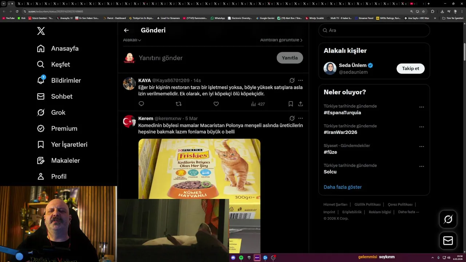466x262 pixels.
Task: Open more options on Kerem's reply
Action: [x=300, y=118]
